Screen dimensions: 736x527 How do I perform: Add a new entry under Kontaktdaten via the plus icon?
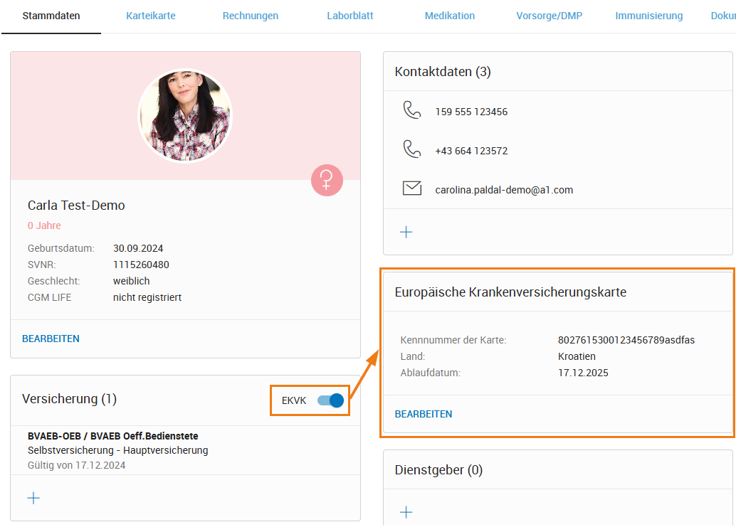[406, 232]
